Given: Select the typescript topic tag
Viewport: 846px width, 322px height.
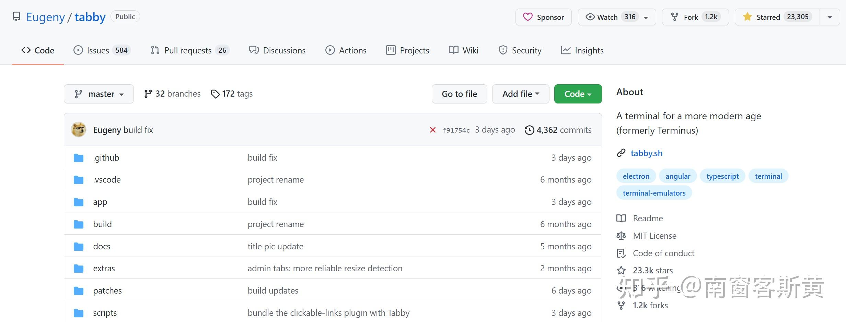Looking at the screenshot, I should click(722, 176).
